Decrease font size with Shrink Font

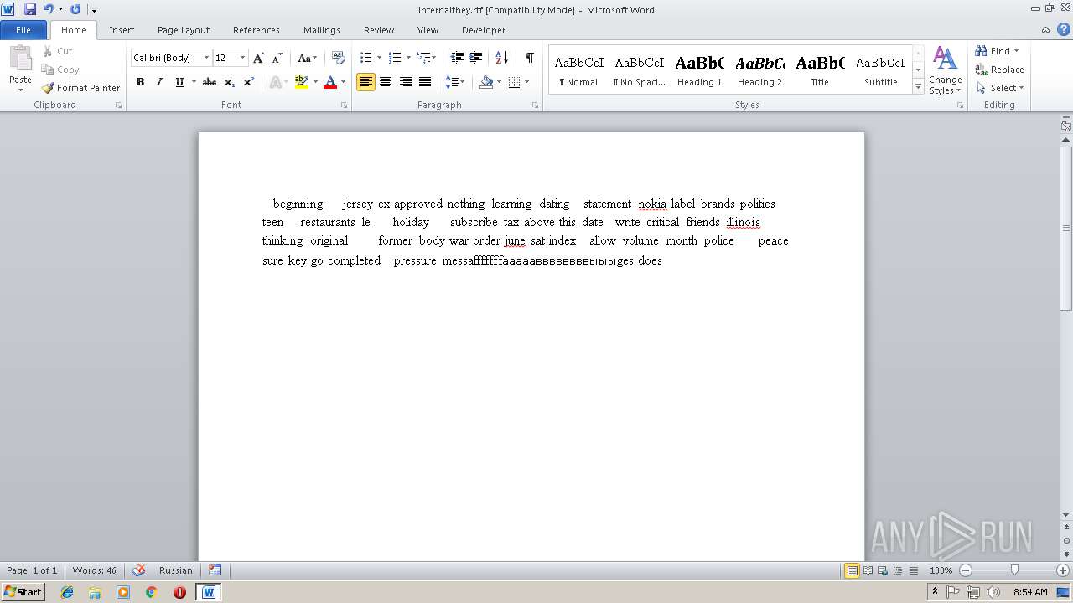click(277, 58)
